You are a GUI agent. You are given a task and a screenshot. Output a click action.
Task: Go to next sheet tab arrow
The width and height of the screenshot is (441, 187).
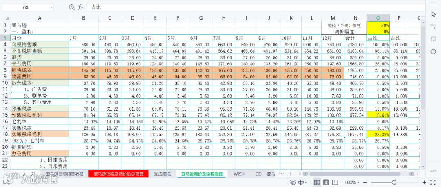click(x=24, y=174)
